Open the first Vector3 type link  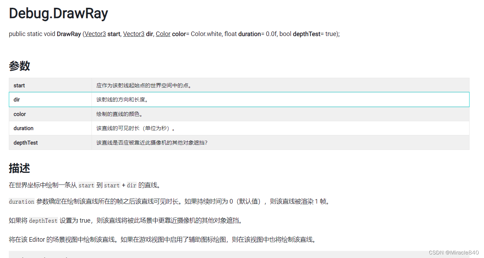pyautogui.click(x=95, y=34)
